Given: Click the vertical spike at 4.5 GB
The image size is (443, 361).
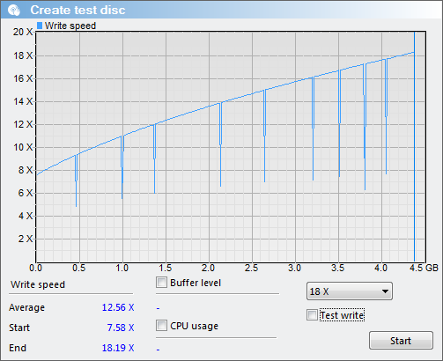Looking at the screenshot, I should pos(414,147).
